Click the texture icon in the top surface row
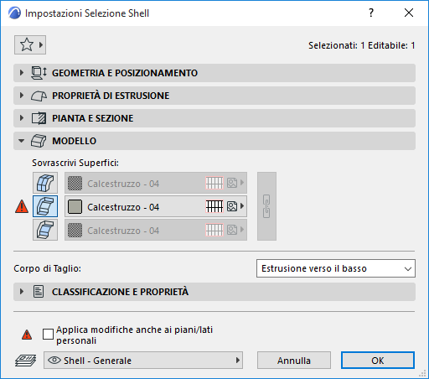 pos(232,183)
